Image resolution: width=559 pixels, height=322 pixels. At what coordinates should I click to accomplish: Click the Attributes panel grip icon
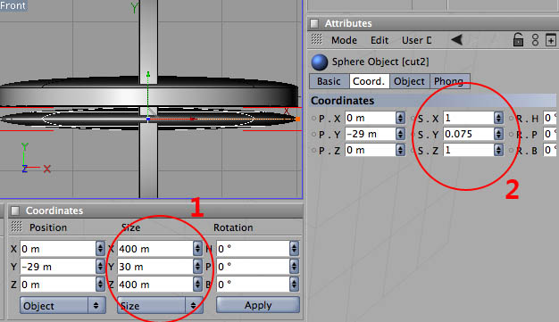314,23
